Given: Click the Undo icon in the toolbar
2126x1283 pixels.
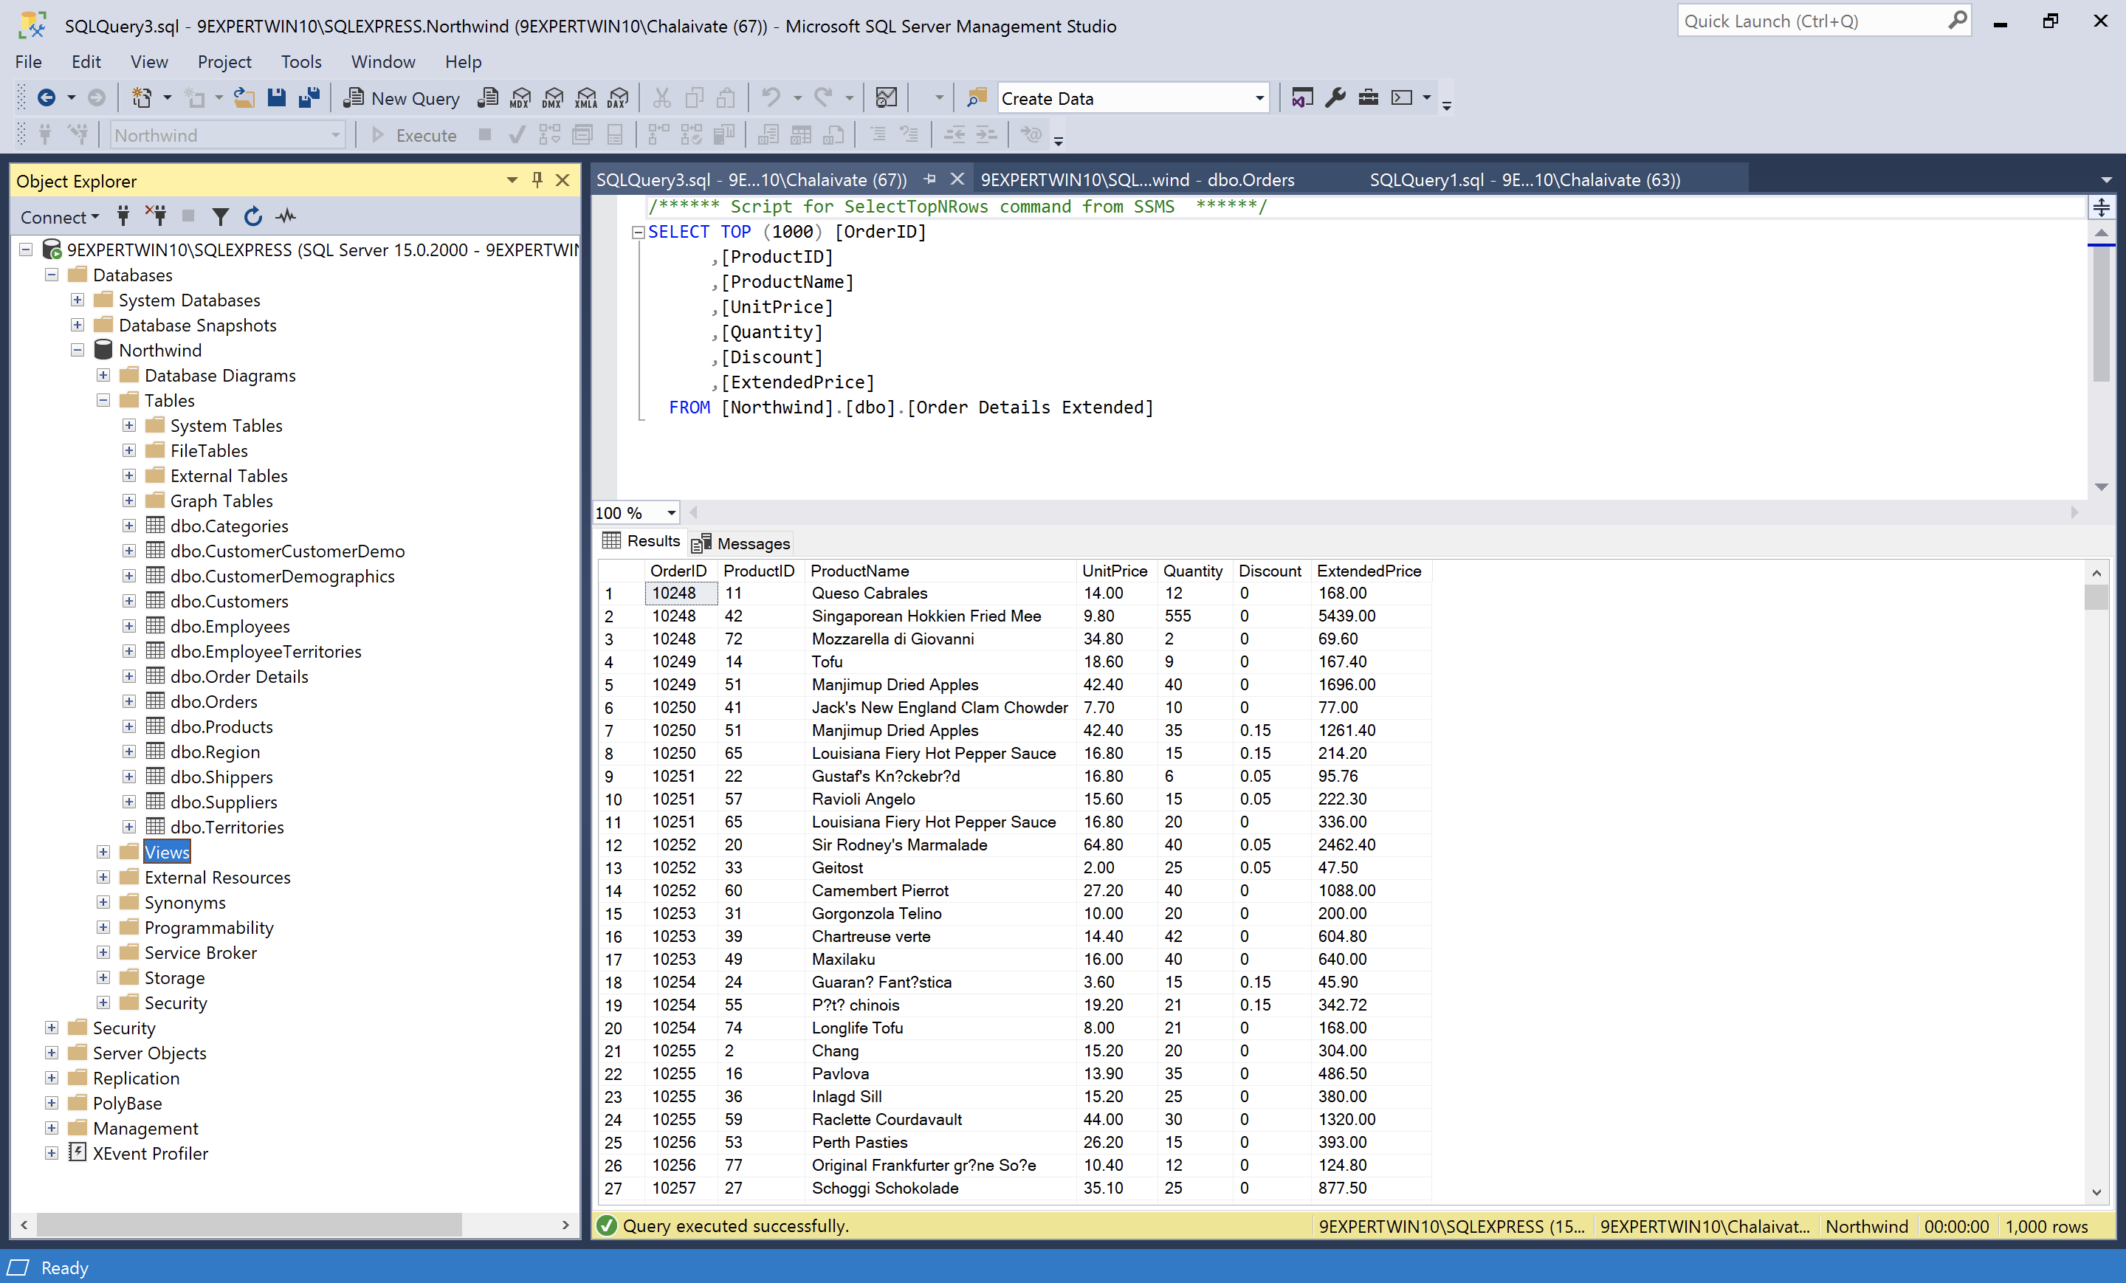Looking at the screenshot, I should (x=771, y=97).
